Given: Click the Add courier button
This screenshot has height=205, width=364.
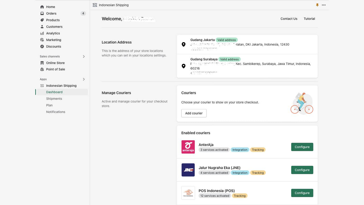Looking at the screenshot, I should [194, 113].
